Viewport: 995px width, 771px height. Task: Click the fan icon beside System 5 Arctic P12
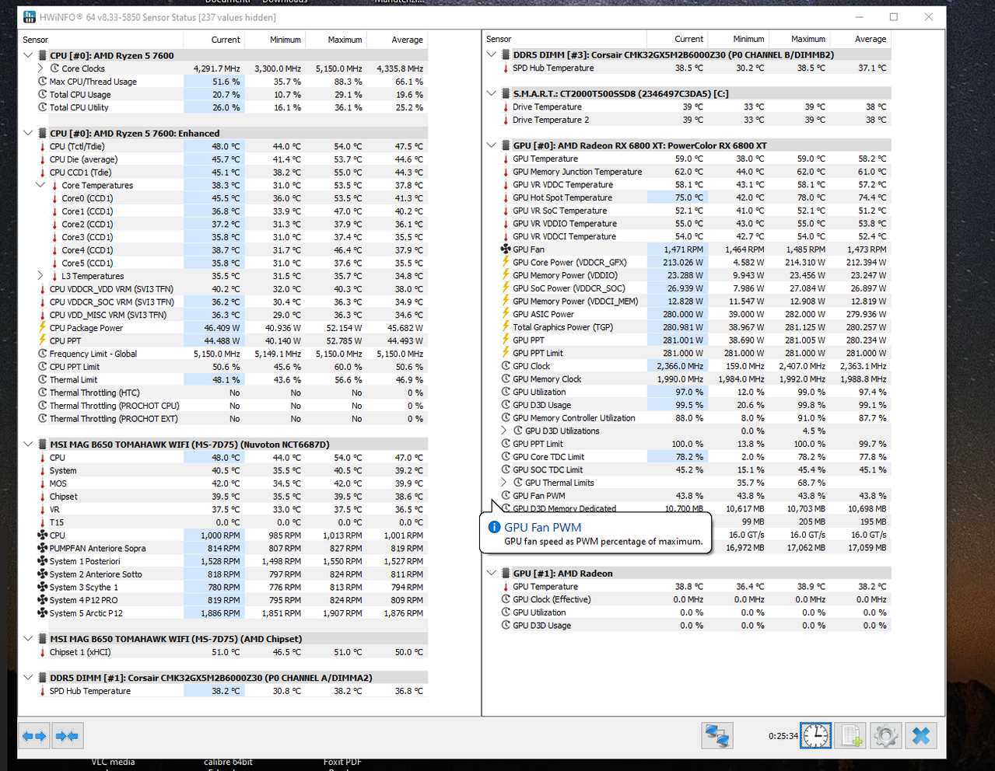(42, 613)
